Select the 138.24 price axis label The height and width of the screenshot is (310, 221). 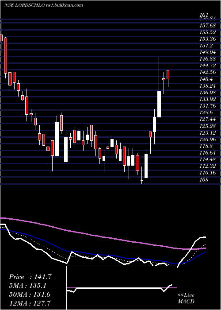[208, 86]
